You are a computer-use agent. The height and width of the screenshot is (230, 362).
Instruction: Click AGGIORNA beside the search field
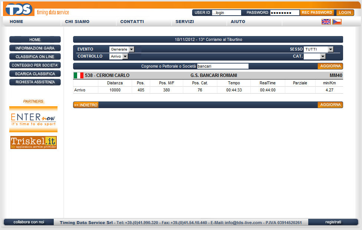click(330, 66)
